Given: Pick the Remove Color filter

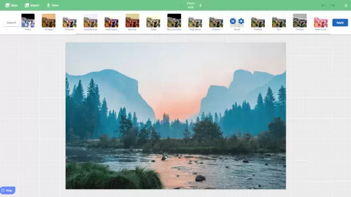Looking at the screenshot, I should [174, 21].
